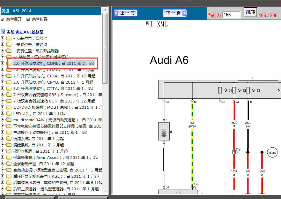Select 便捷系统, 自 2011 年 6 月起

38,145
